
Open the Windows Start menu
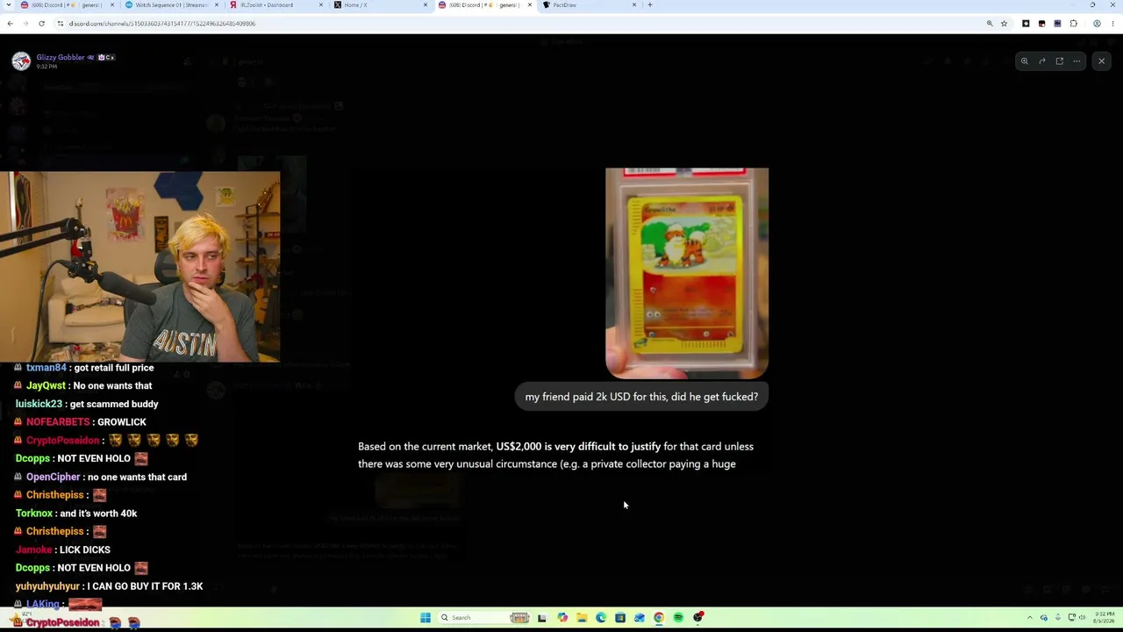pos(426,618)
